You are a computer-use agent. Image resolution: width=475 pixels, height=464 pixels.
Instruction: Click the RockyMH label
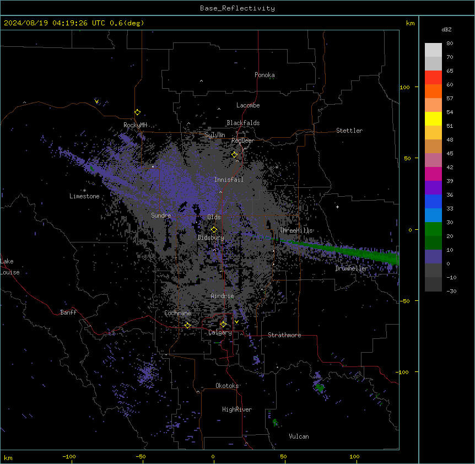tap(135, 125)
